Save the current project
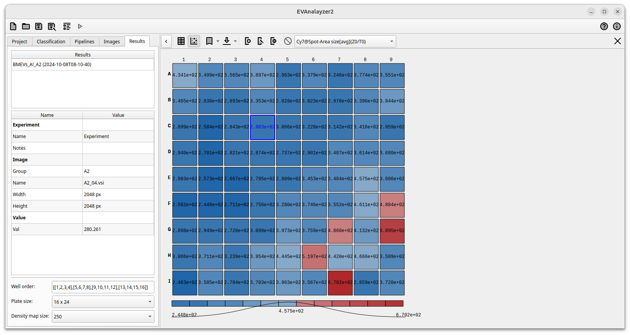This screenshot has height=335, width=630. (39, 26)
